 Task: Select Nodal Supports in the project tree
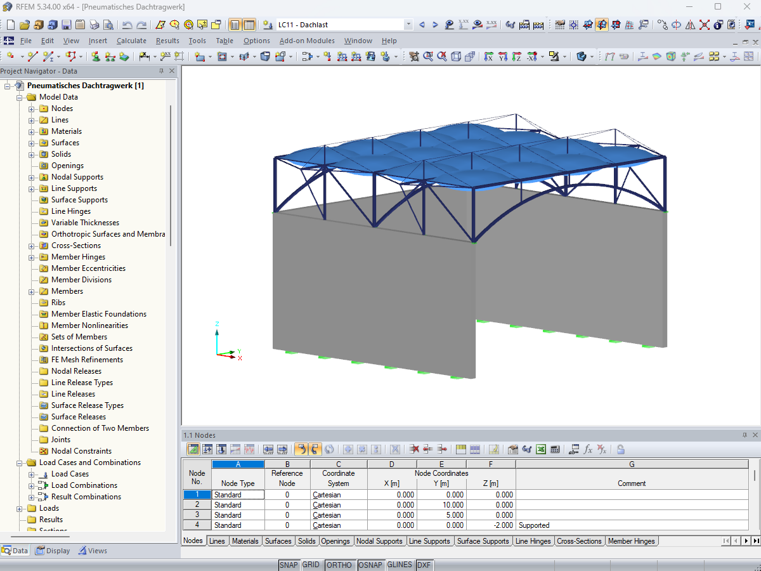(77, 177)
